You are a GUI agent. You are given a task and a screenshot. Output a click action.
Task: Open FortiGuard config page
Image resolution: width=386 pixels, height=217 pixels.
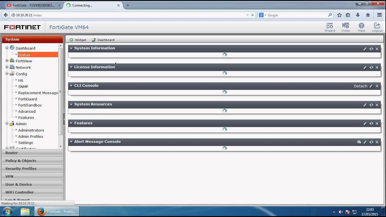[x=27, y=99]
